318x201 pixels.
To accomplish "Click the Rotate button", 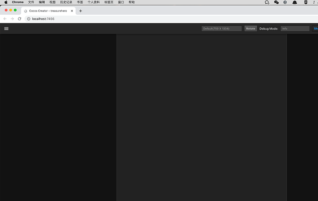I will [251, 29].
